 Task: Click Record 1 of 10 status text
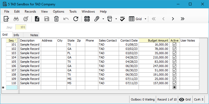point(167,99)
